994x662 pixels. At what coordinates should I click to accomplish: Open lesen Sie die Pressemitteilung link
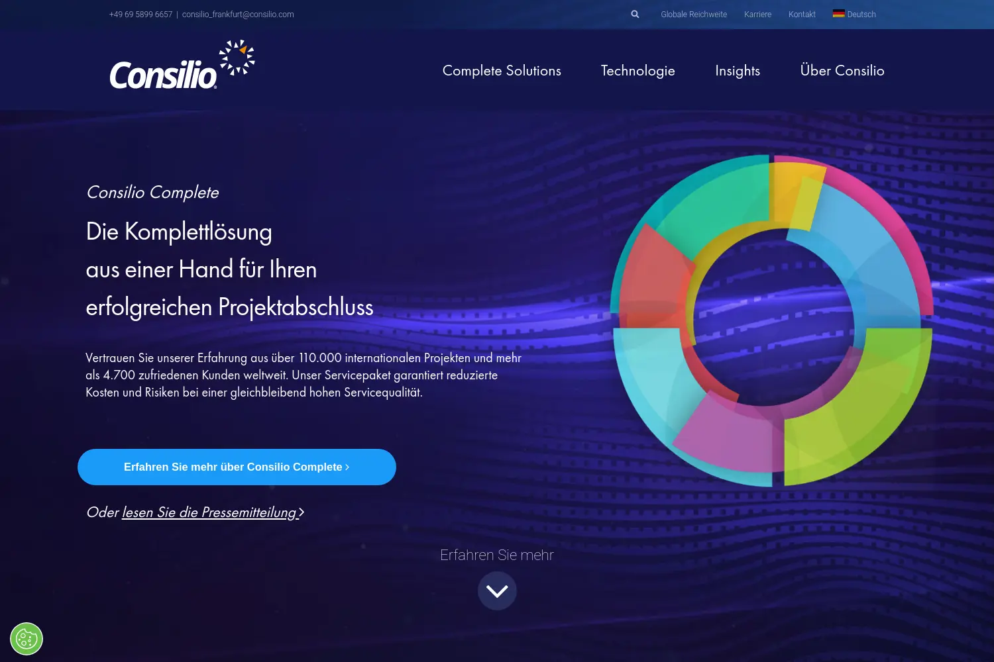click(213, 512)
